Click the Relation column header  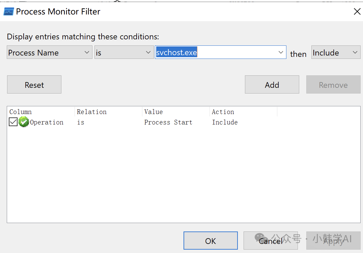92,112
